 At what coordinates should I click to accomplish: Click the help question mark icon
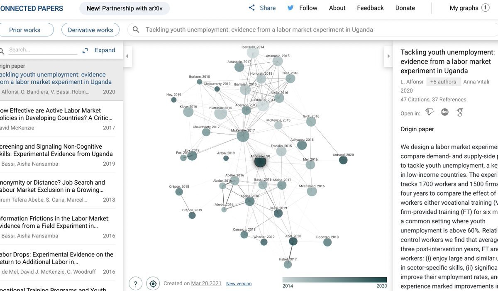click(x=135, y=283)
